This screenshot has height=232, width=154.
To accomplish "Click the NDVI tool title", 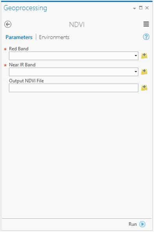I will pos(77,25).
